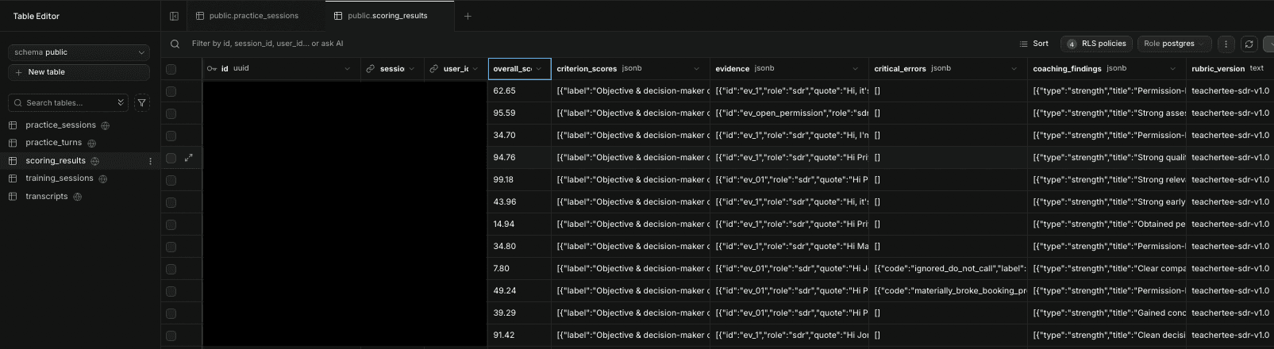The image size is (1274, 349).
Task: Select the materially_broke_booking critical errors cell
Action: 948,291
